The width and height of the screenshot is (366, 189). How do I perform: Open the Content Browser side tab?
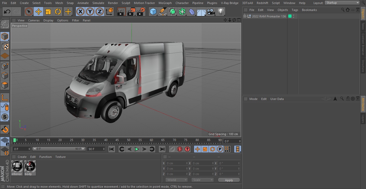pyautogui.click(x=363, y=44)
